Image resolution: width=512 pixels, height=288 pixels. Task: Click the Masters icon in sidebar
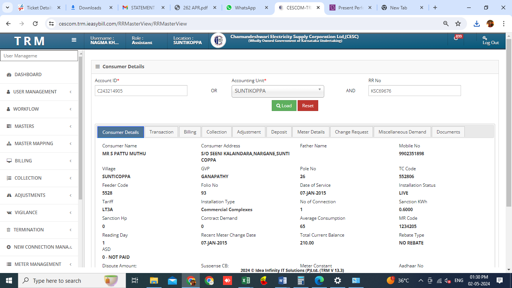click(9, 126)
